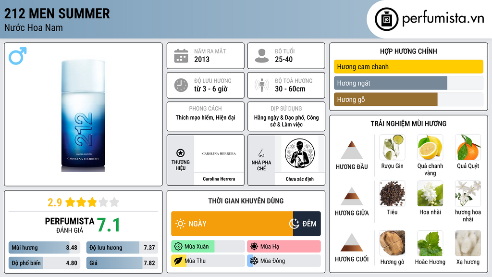This screenshot has width=492, height=277.
Task: Click the Mùa Thu season bar
Action: tap(208, 261)
